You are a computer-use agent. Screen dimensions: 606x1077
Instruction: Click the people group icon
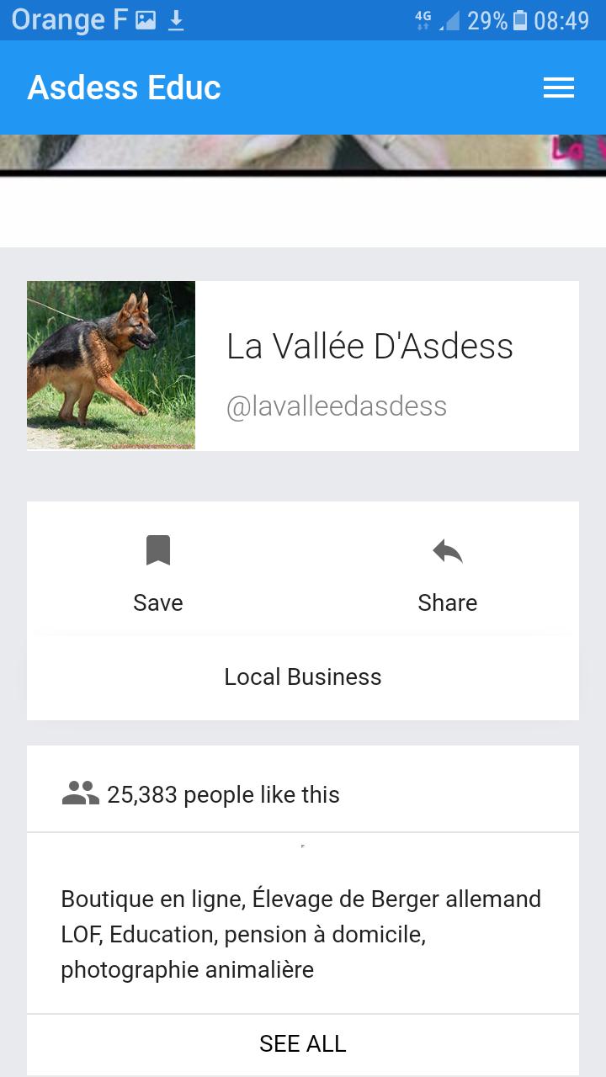81,793
